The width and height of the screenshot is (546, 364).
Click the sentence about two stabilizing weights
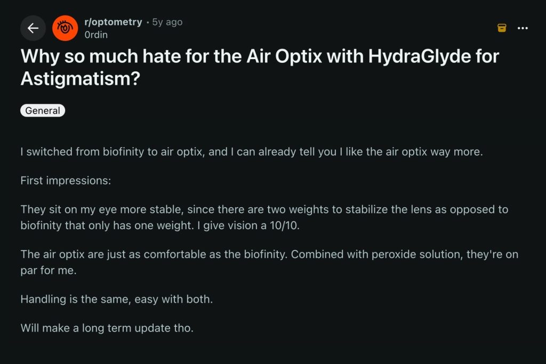264,209
